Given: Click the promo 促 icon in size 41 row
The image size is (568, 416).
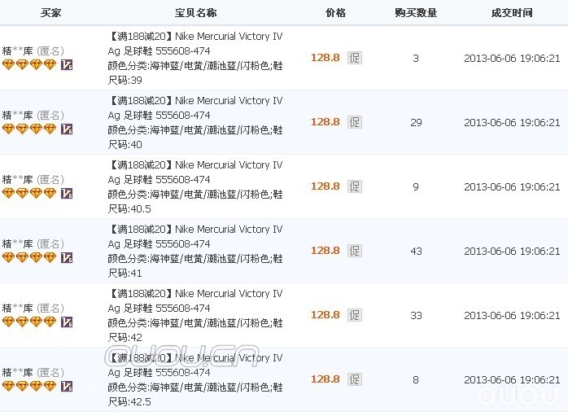Looking at the screenshot, I should [x=354, y=251].
